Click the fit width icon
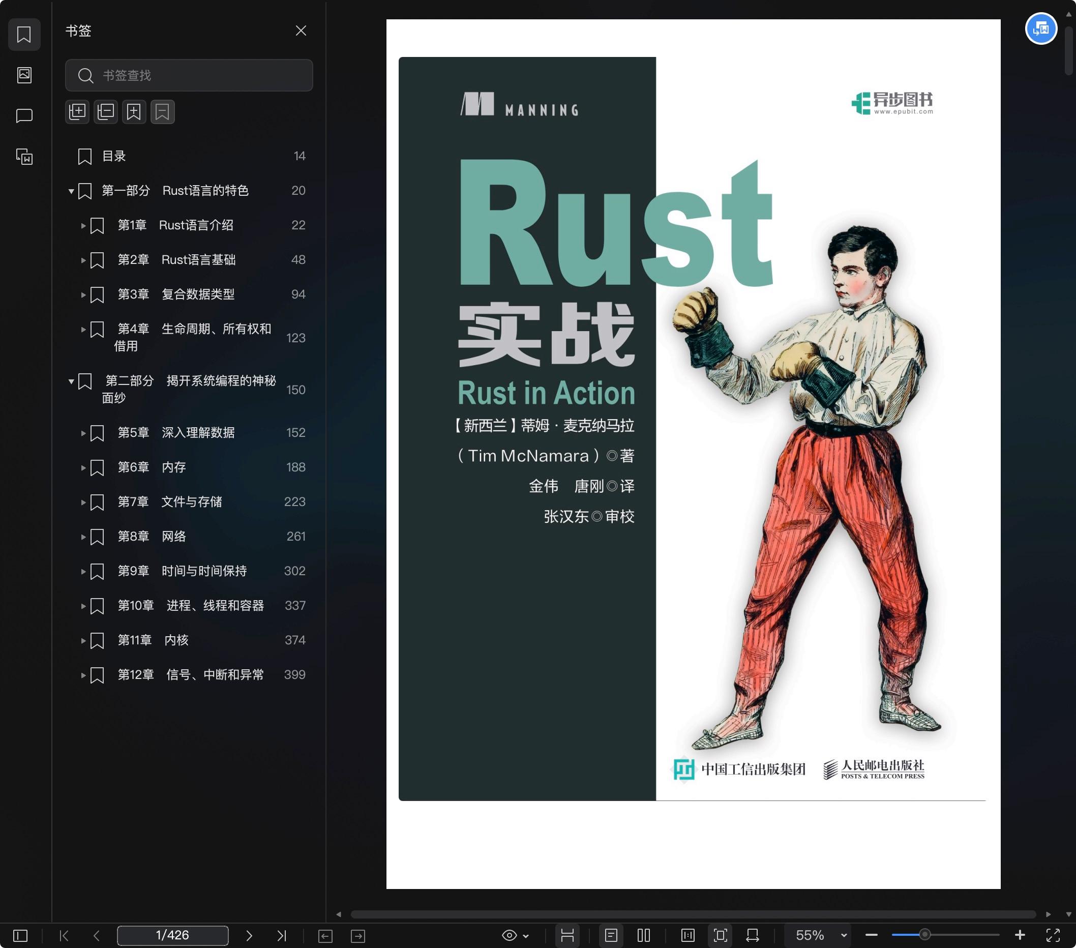1076x948 pixels. pyautogui.click(x=753, y=935)
